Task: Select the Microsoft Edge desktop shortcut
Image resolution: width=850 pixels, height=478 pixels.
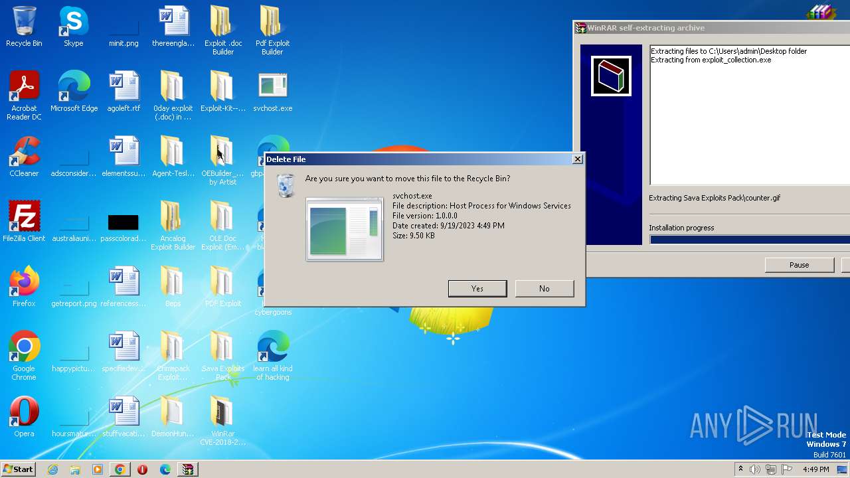Action: (x=74, y=92)
